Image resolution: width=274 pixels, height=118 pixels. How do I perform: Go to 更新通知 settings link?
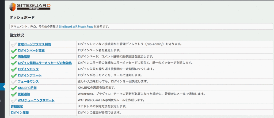[x=24, y=94]
